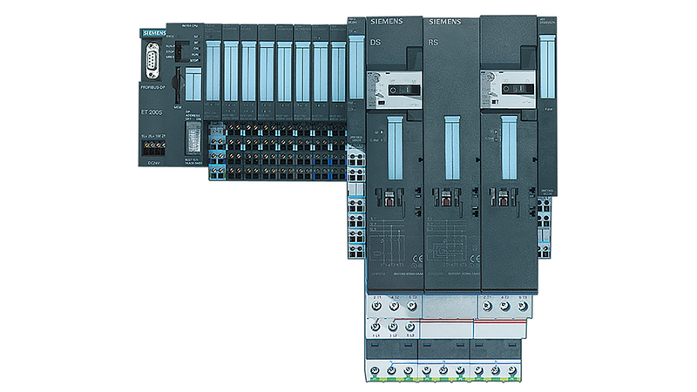The height and width of the screenshot is (392, 697).
Task: Click the CE mark on the RS starter
Action: click(475, 259)
